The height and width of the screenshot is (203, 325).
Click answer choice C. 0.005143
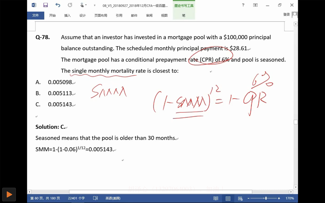pos(54,104)
